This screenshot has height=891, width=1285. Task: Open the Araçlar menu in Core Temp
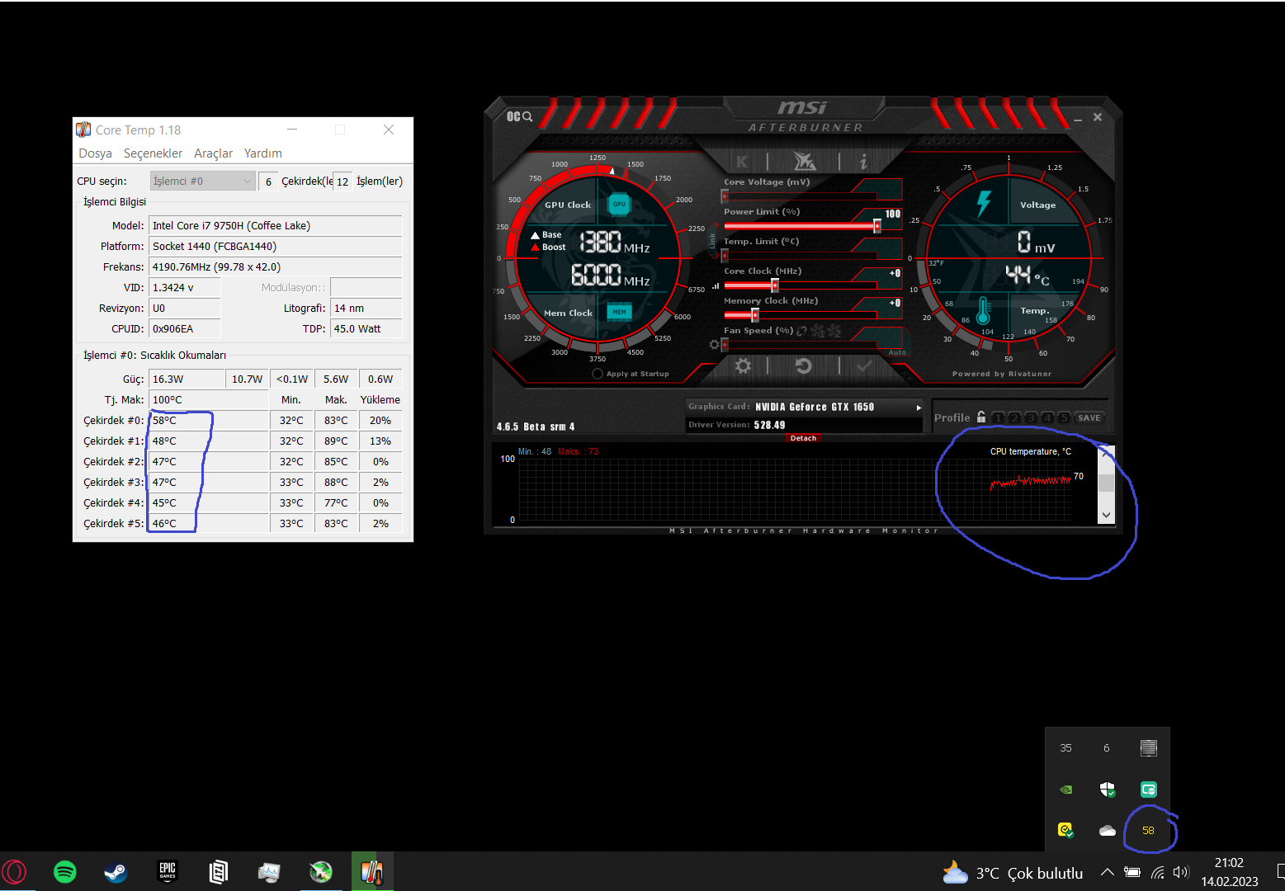[x=213, y=153]
